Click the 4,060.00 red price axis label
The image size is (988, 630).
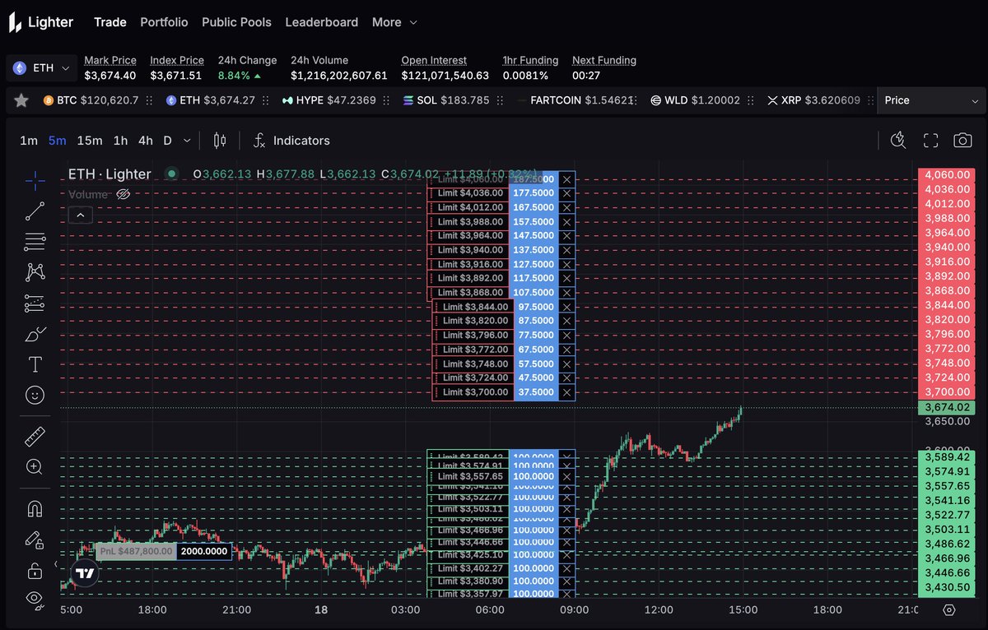point(946,175)
